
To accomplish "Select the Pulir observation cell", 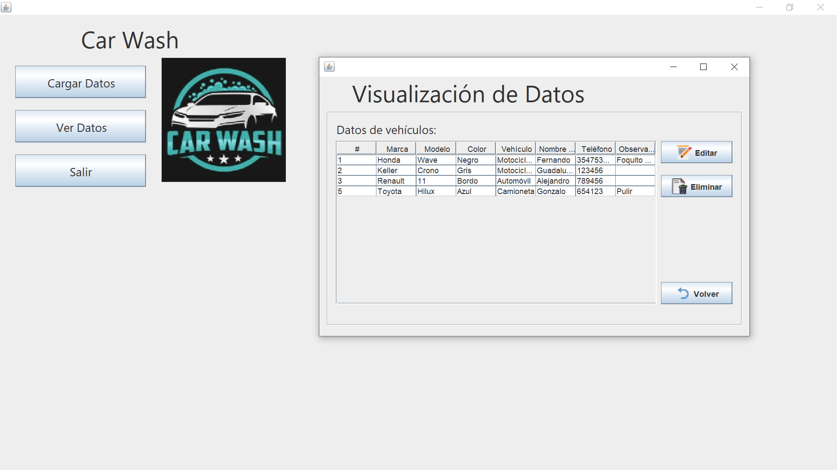I will [x=635, y=191].
